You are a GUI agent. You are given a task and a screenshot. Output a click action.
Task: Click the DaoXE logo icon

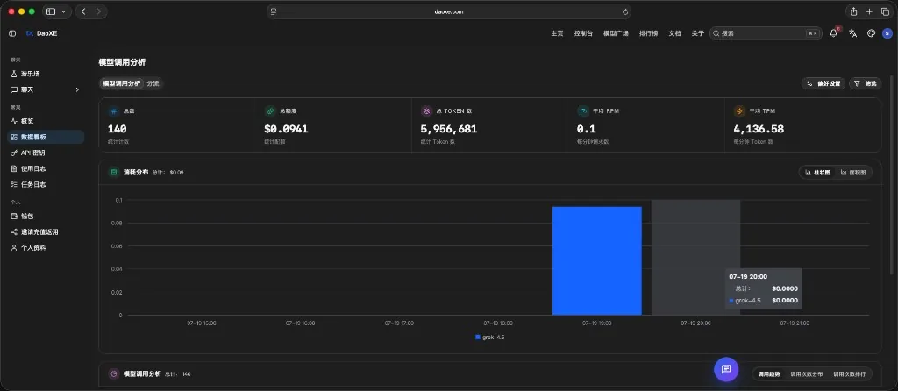[x=29, y=34]
